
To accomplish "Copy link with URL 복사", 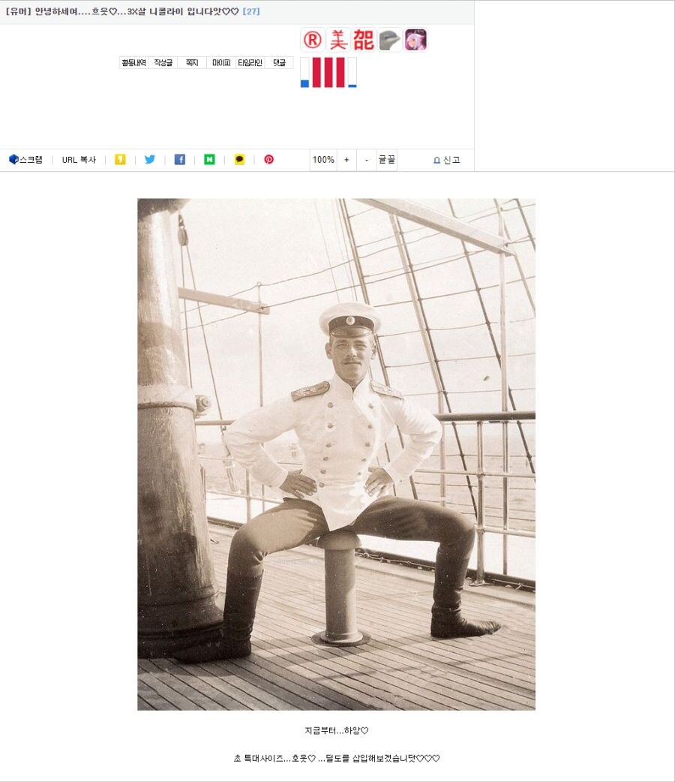I will coord(79,160).
